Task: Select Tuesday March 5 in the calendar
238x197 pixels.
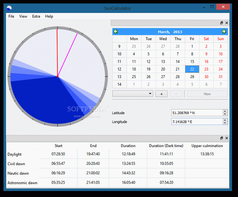Action: (148, 54)
